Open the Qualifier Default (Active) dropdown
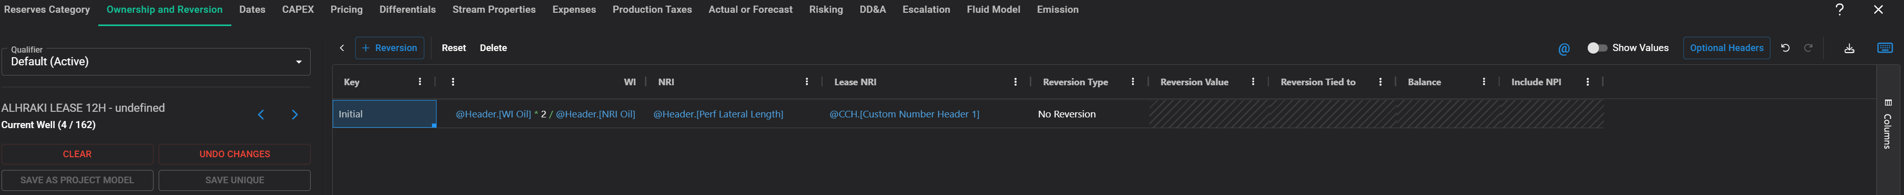This screenshot has height=195, width=1904. tap(156, 62)
